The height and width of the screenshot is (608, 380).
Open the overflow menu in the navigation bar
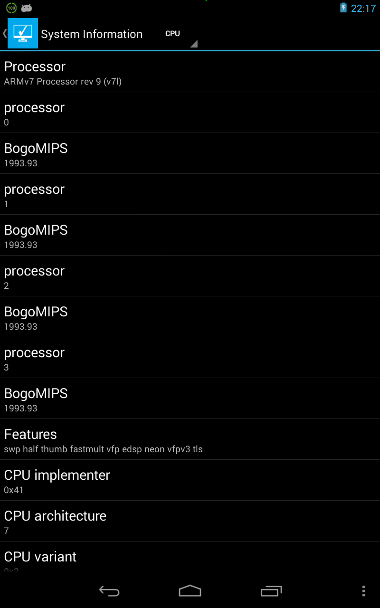363,591
